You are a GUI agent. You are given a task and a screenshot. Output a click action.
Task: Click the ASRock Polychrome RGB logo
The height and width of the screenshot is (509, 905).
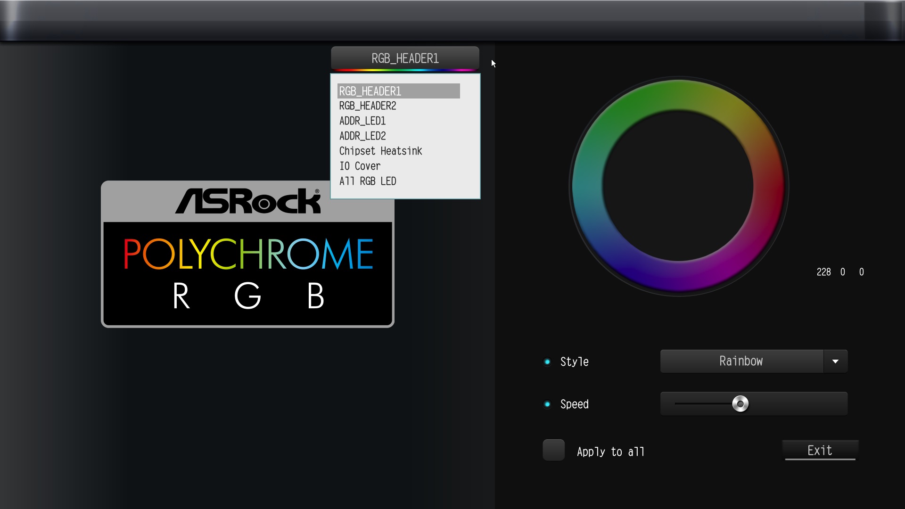coord(247,254)
